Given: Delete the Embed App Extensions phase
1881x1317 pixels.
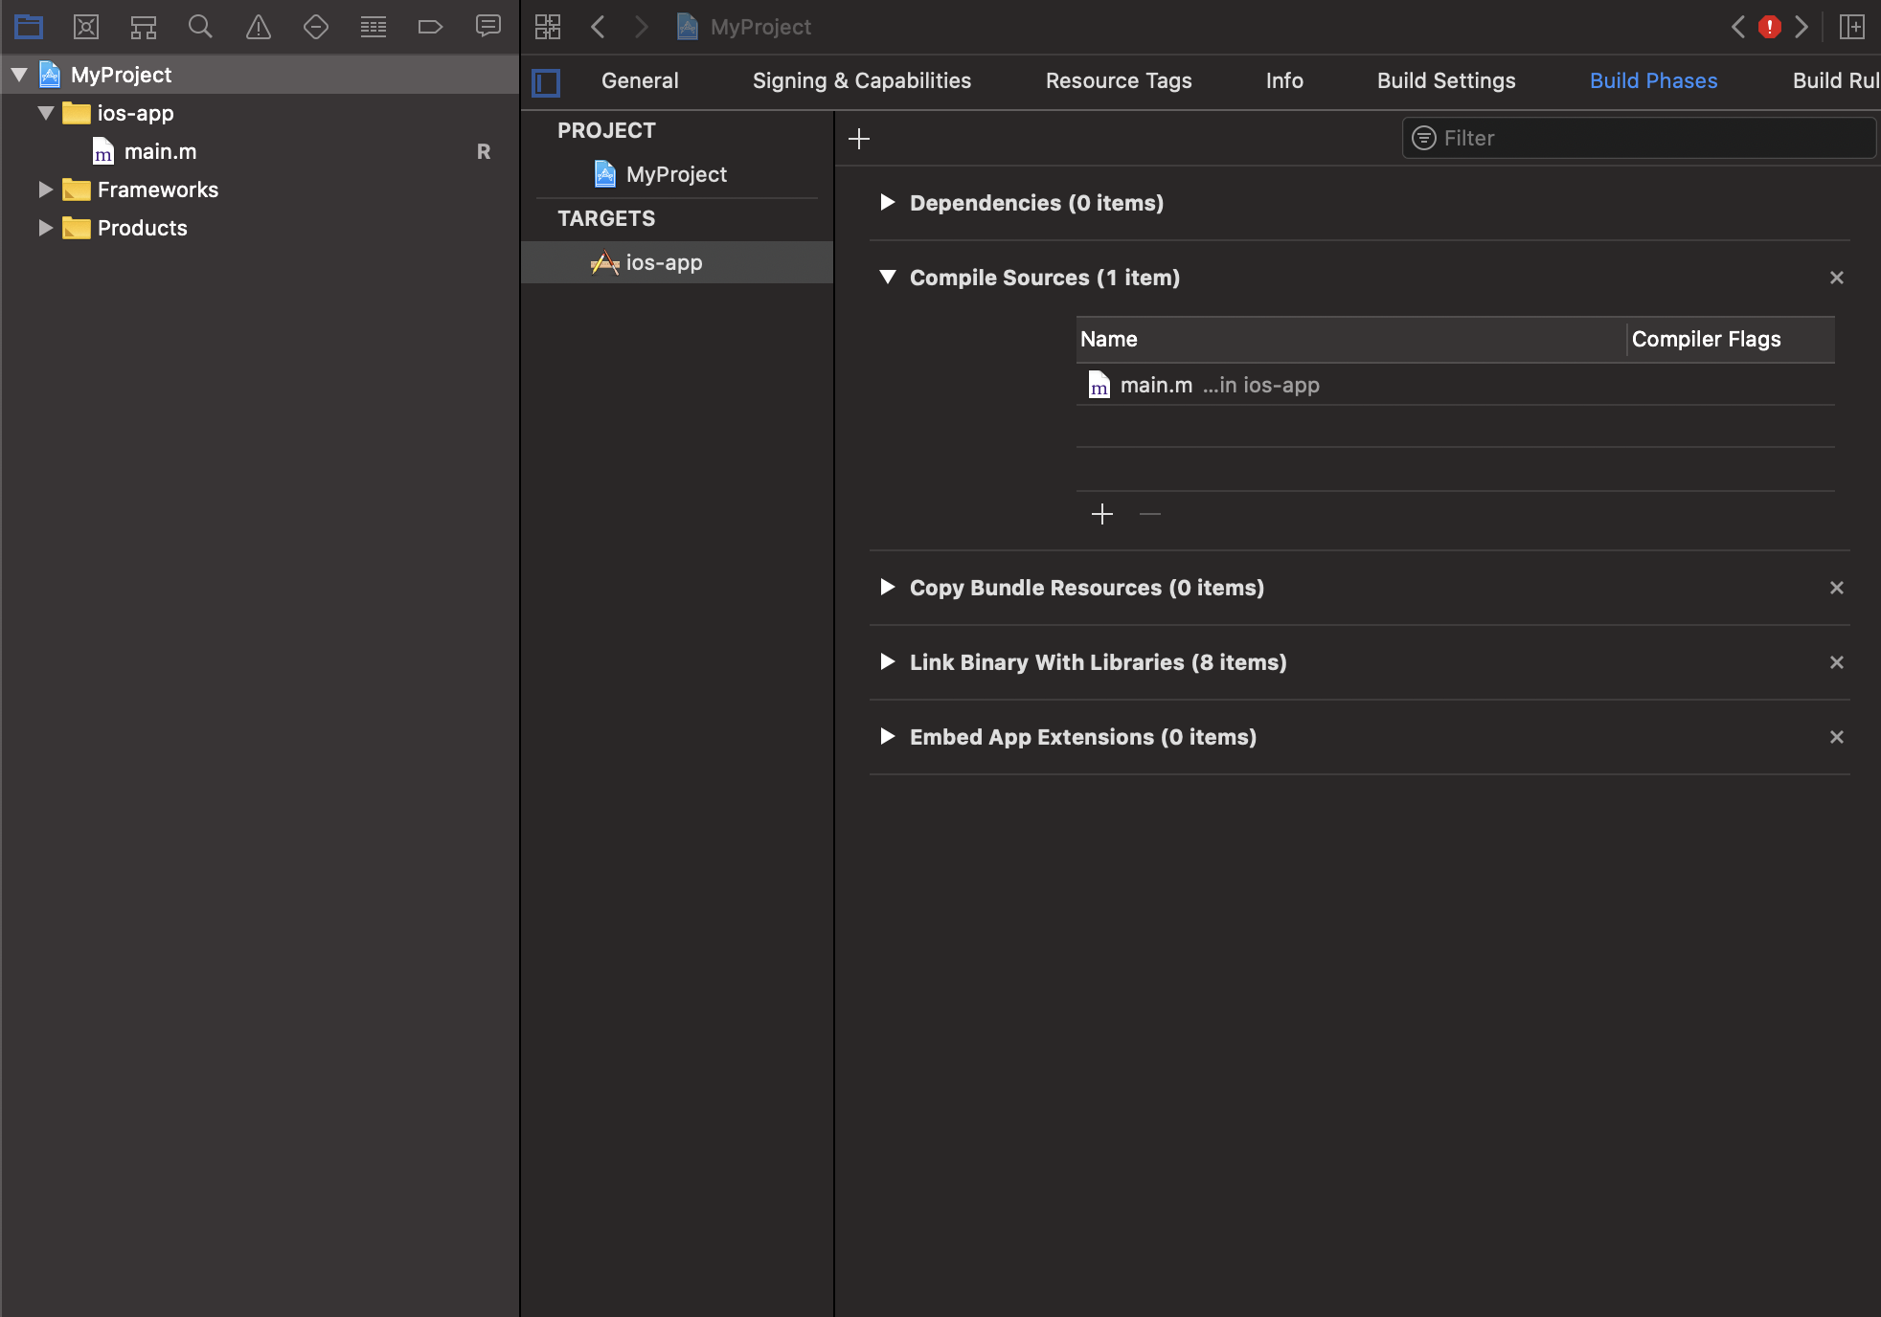Looking at the screenshot, I should click(1837, 737).
